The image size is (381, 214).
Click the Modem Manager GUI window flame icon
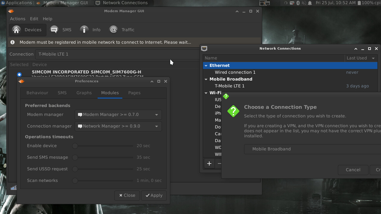pos(11,11)
